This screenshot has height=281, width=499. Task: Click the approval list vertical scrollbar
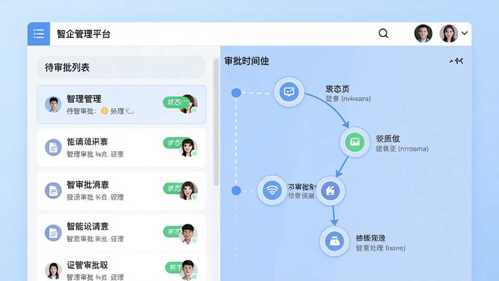[216, 122]
